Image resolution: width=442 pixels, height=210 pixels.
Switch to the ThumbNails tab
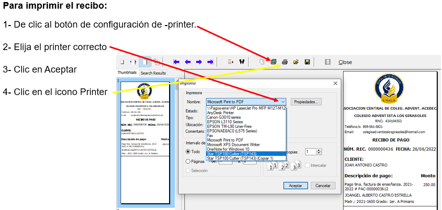(x=127, y=73)
